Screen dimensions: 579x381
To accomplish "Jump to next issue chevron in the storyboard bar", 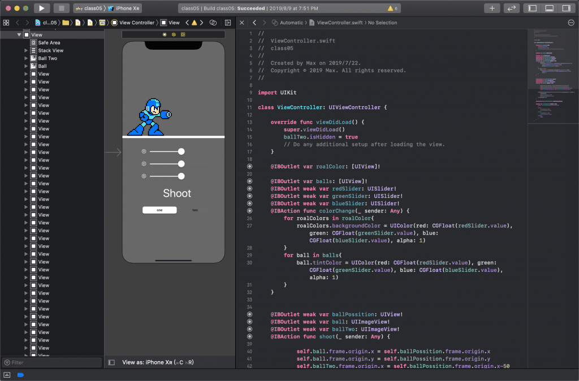I will click(x=202, y=23).
